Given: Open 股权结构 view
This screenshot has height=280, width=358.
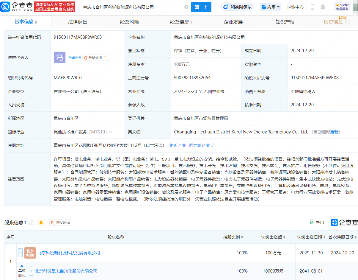Looking at the screenshot, I should 60,223.
